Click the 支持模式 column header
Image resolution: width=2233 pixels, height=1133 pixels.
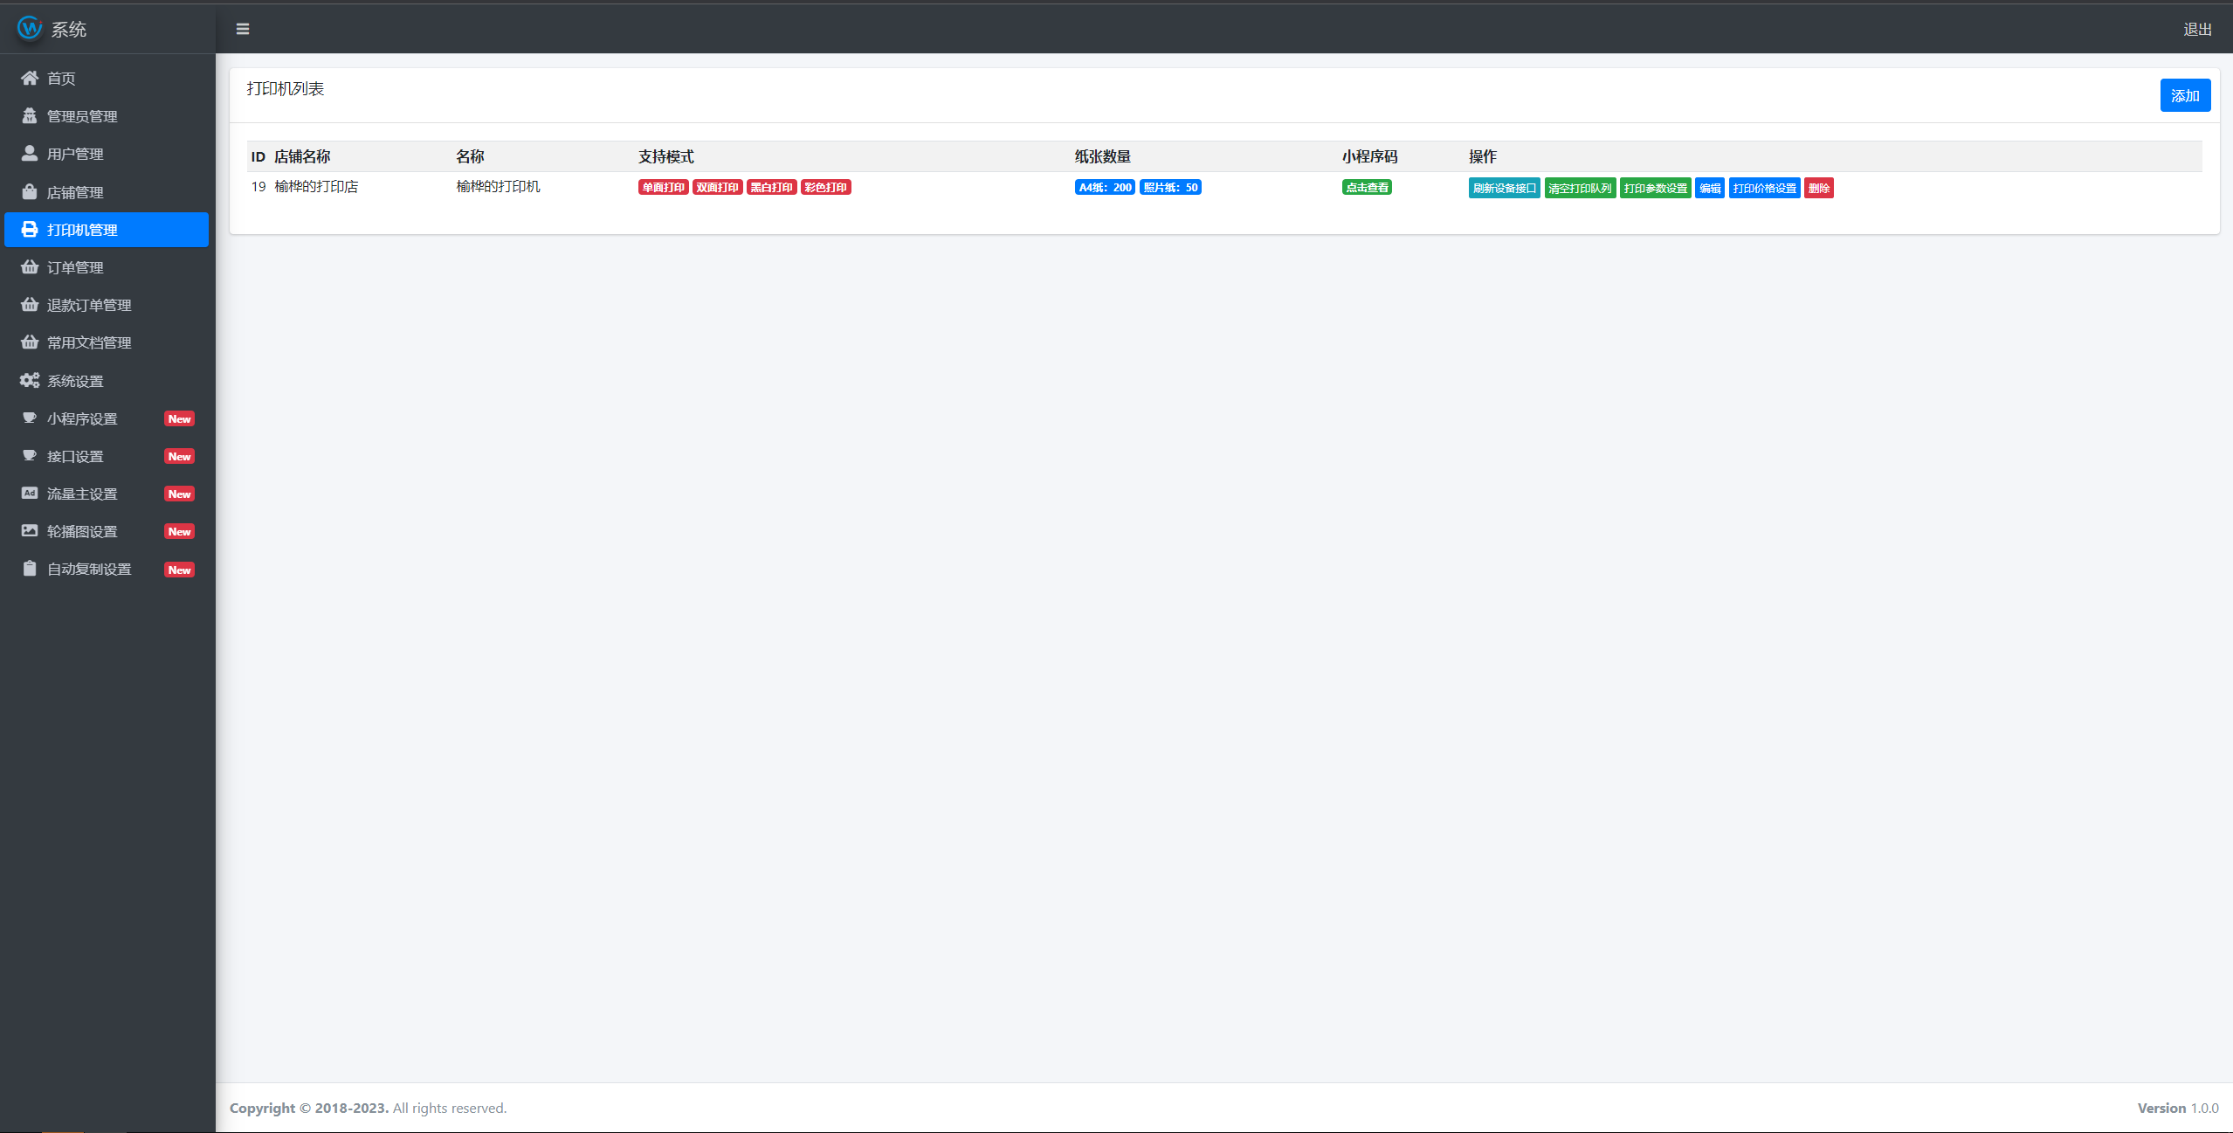pos(666,156)
